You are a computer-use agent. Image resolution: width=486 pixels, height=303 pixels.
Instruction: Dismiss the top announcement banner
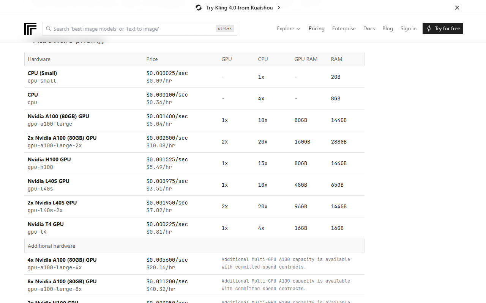pos(457,8)
